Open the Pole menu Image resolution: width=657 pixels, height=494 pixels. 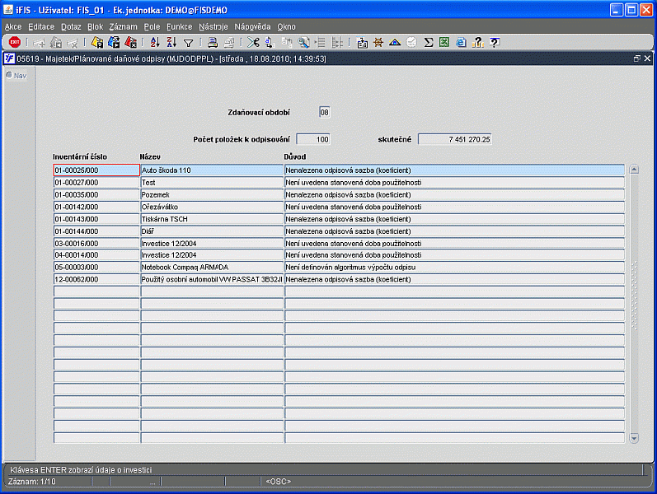point(152,27)
